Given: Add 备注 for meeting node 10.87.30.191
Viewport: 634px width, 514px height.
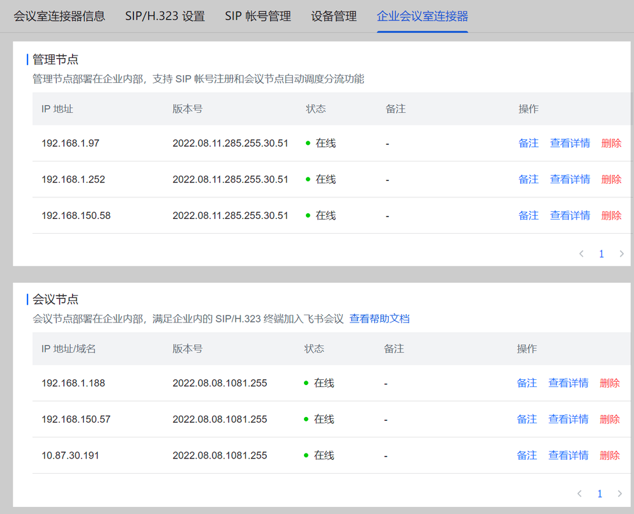Looking at the screenshot, I should pyautogui.click(x=527, y=455).
